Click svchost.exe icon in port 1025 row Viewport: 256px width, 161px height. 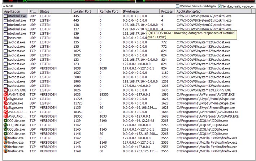(5, 51)
